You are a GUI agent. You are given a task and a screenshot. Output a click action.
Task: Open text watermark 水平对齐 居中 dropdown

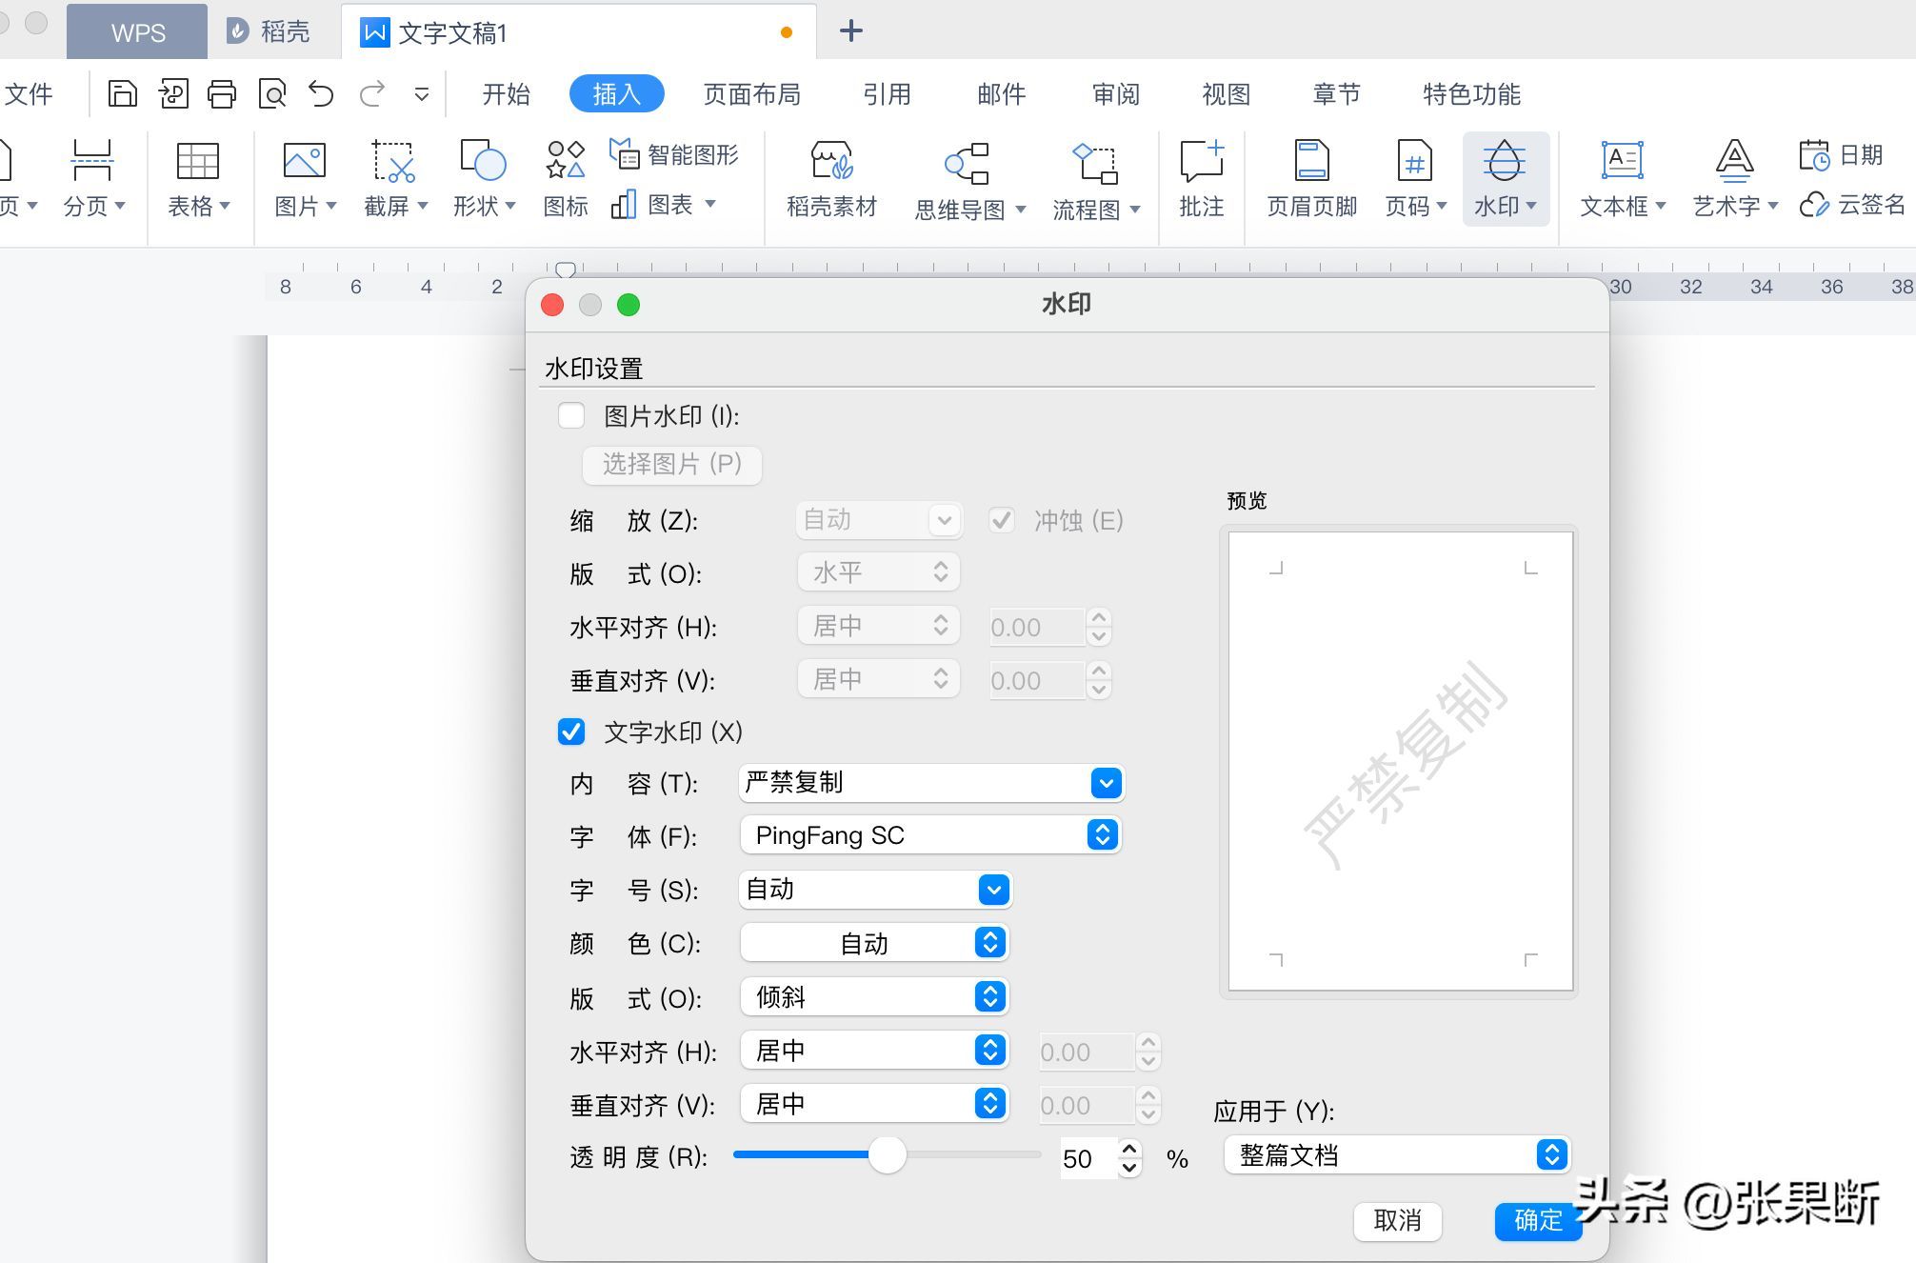874,1050
